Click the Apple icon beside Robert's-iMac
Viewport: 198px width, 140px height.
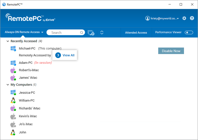pos(13,70)
